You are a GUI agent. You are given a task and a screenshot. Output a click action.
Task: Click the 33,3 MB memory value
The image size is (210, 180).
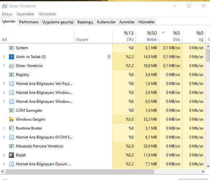[x=150, y=119]
